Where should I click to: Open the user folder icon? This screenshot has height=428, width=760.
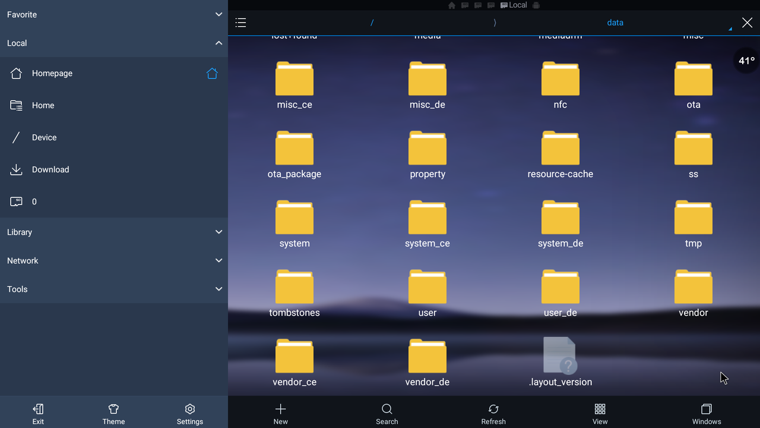[427, 287]
